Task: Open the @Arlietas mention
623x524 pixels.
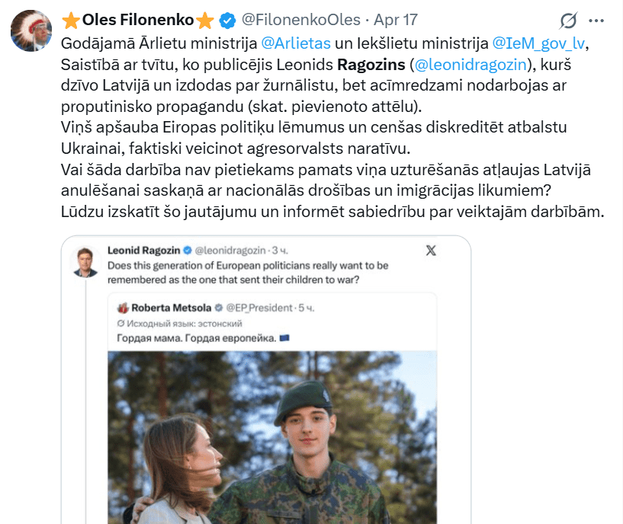Action: coord(296,44)
